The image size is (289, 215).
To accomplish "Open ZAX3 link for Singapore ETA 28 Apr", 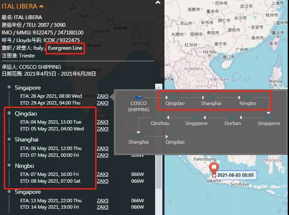I will pyautogui.click(x=102, y=96).
